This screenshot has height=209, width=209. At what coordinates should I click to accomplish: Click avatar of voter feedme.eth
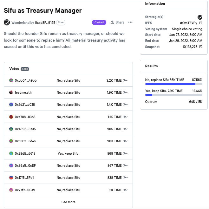pos(11,92)
